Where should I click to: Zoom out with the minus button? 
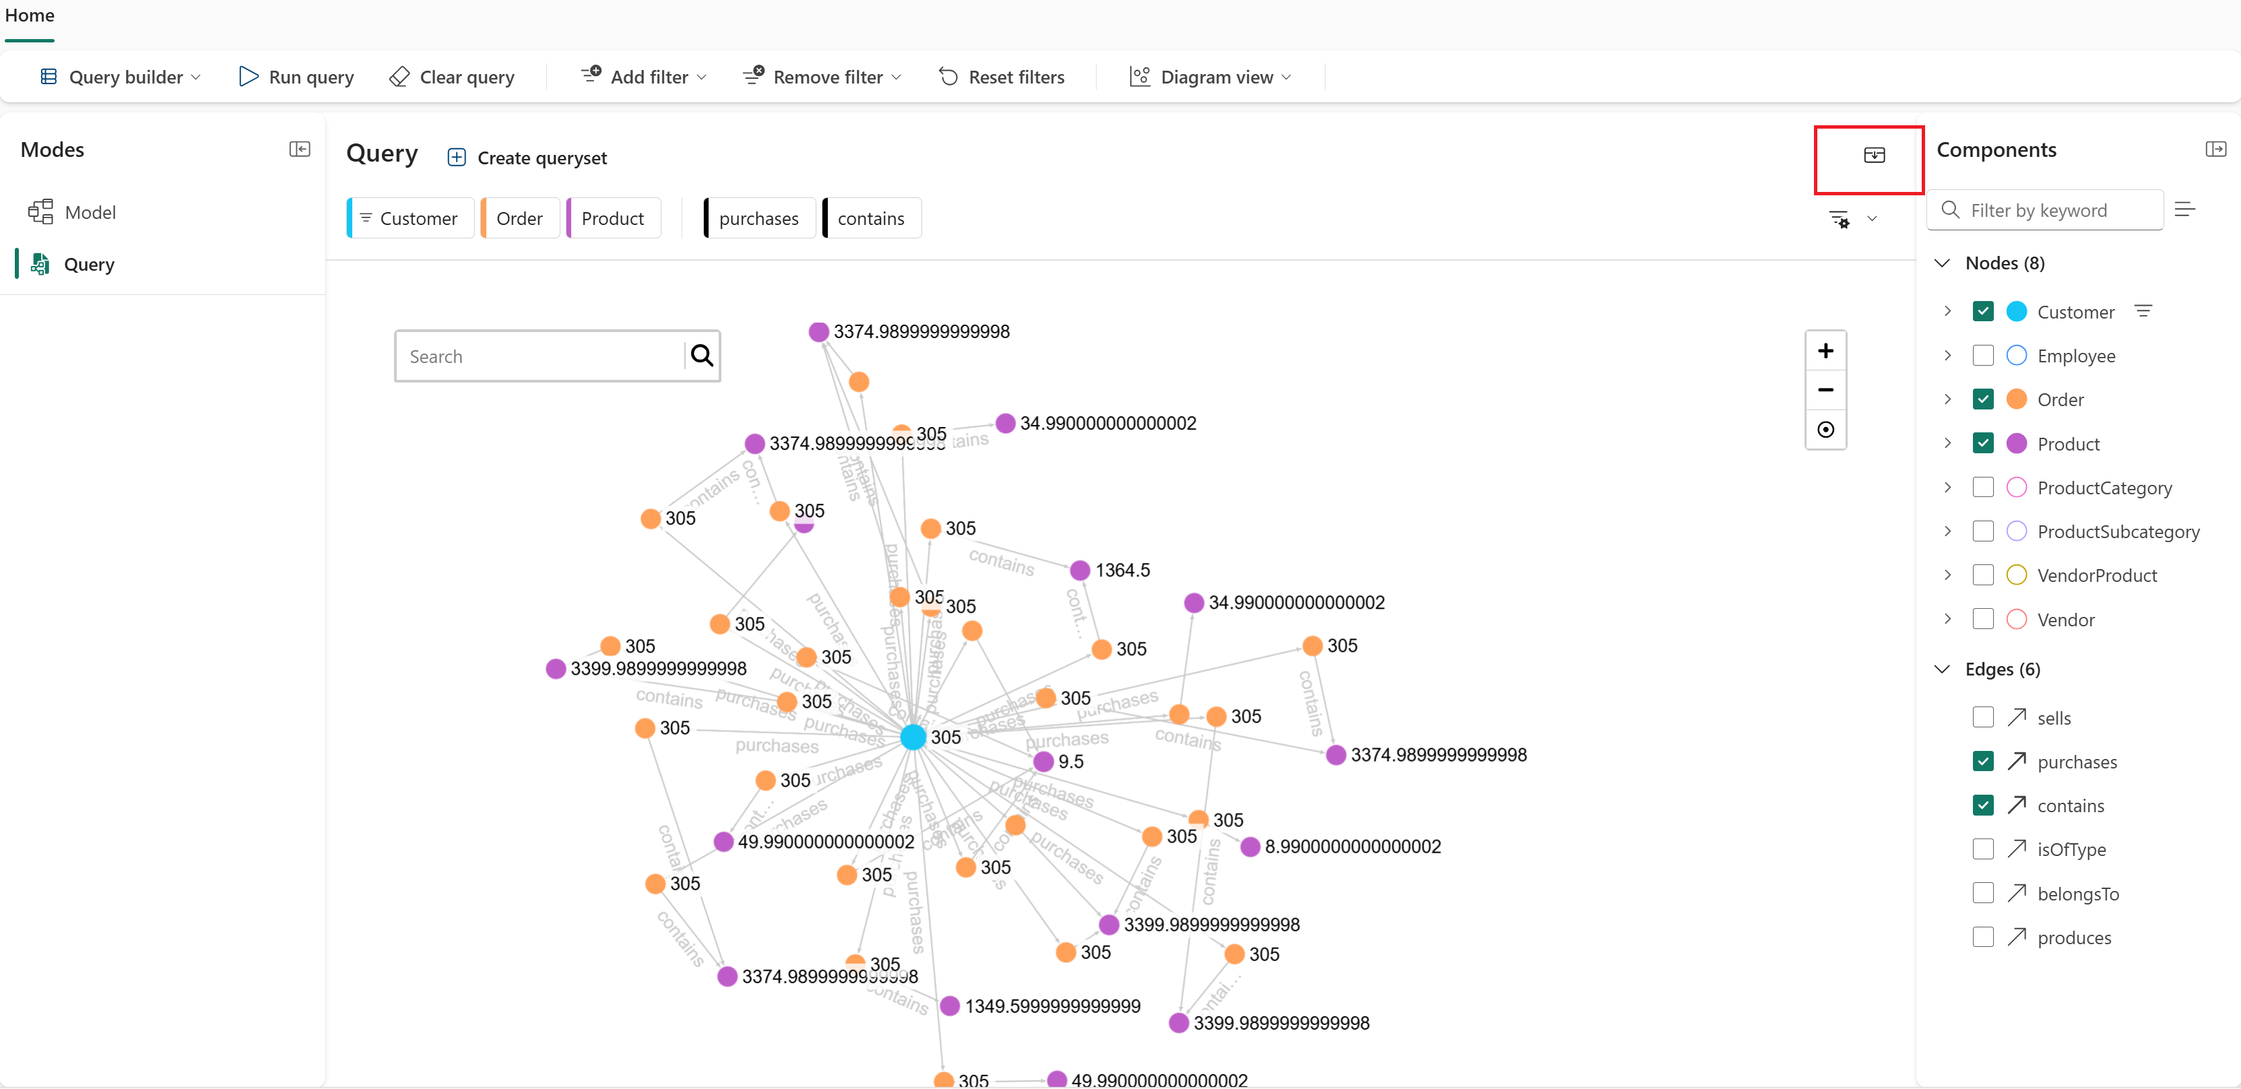[x=1825, y=391]
